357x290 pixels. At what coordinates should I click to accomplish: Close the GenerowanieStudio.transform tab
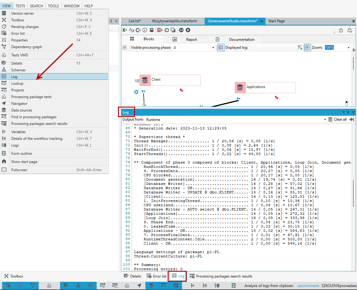coord(262,21)
